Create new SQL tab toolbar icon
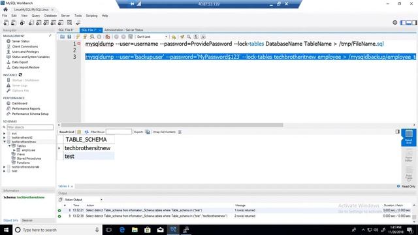Screen dimensions: 418x235 pos(6,23)
